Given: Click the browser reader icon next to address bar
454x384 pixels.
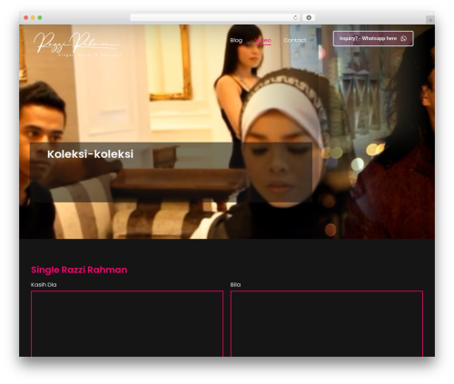Looking at the screenshot, I should click(309, 18).
